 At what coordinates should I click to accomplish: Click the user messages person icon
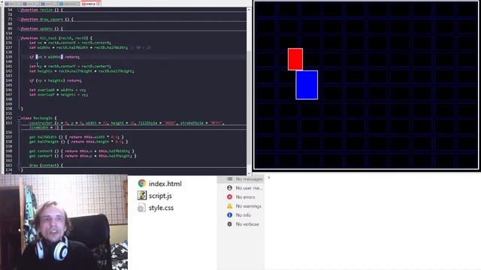coord(229,187)
